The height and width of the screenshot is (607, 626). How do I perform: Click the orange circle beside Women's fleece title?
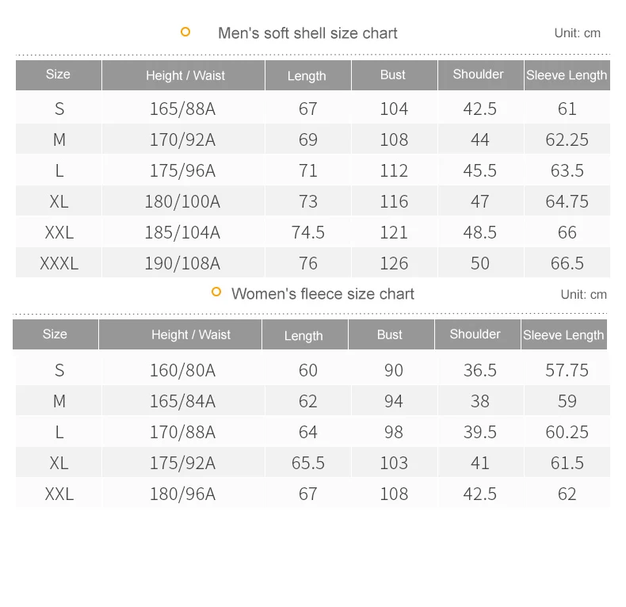[x=216, y=292]
